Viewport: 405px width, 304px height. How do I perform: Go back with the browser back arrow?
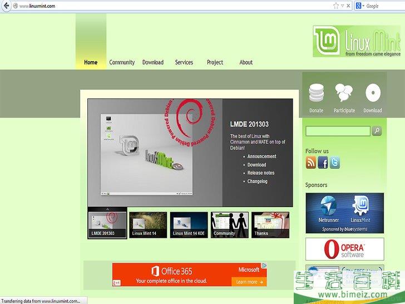6,6
